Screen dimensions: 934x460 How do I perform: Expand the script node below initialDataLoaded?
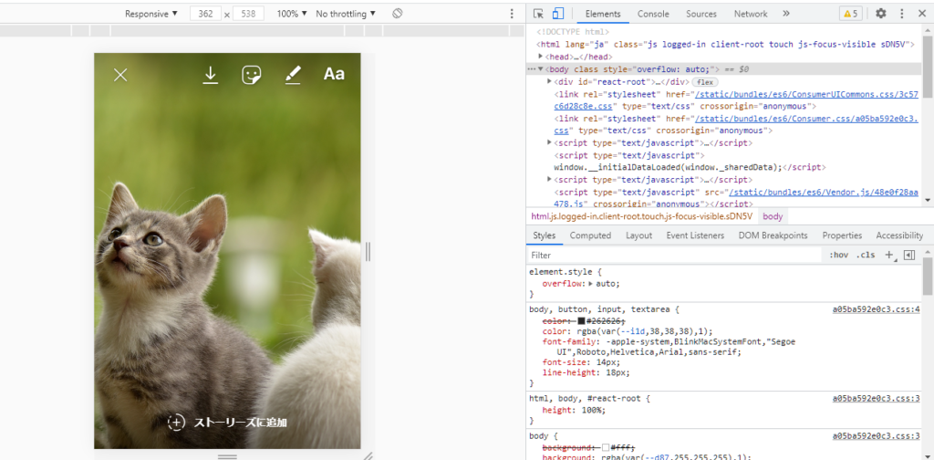click(x=549, y=180)
